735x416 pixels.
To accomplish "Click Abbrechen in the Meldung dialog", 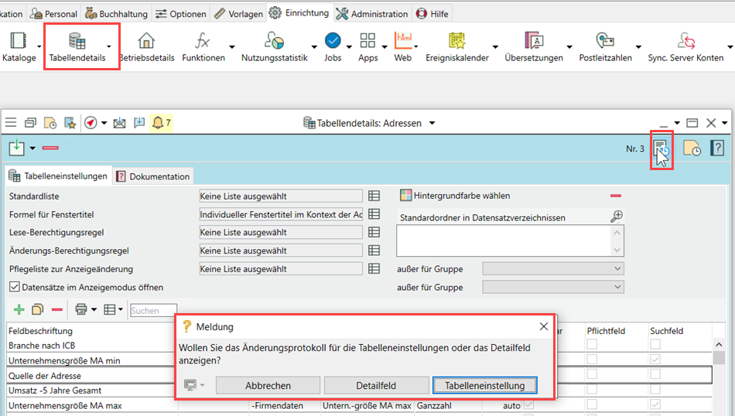I will tap(268, 385).
